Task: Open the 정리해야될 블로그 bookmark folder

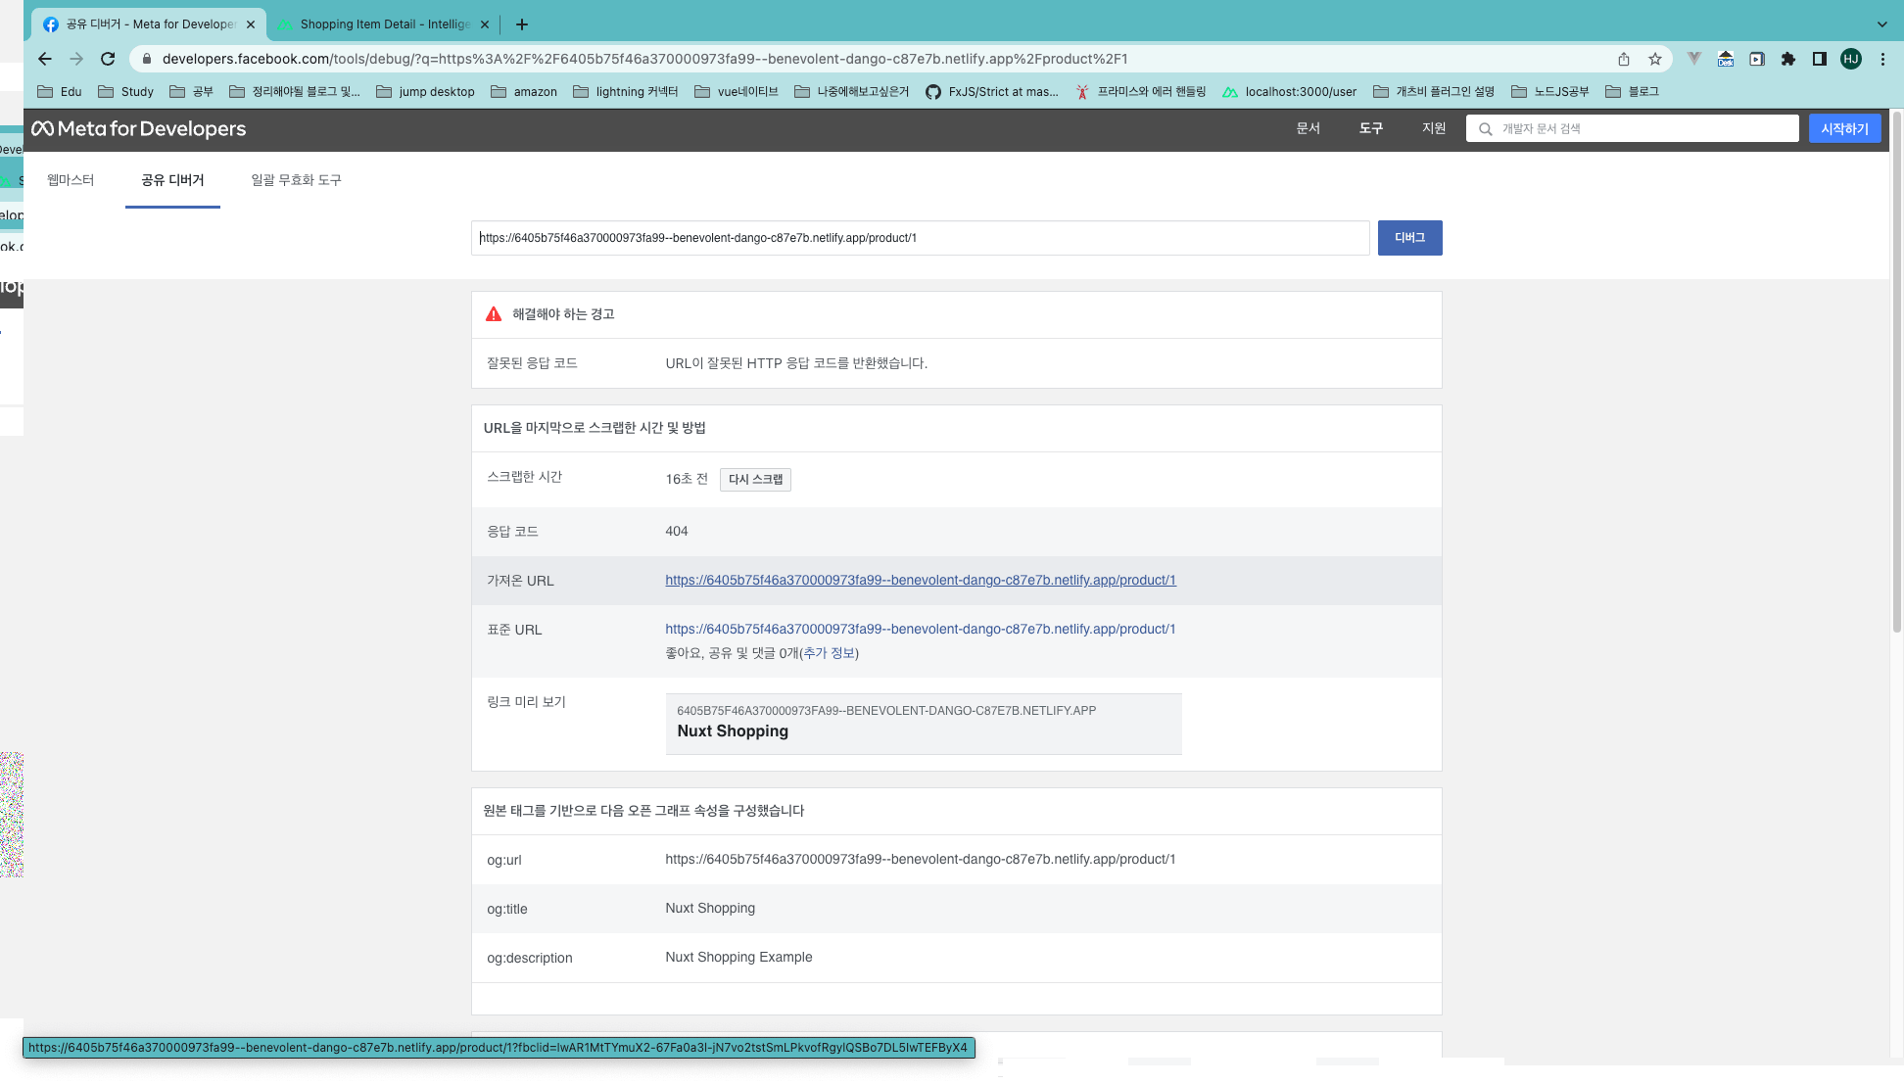Action: [x=295, y=91]
